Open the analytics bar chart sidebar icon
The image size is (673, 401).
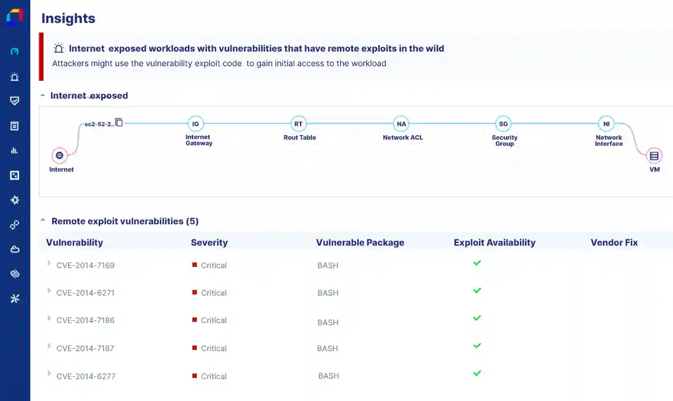pyautogui.click(x=15, y=150)
